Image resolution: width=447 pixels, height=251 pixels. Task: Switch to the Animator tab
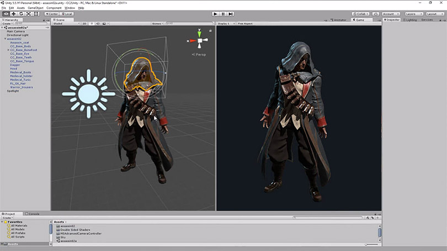tap(338, 20)
